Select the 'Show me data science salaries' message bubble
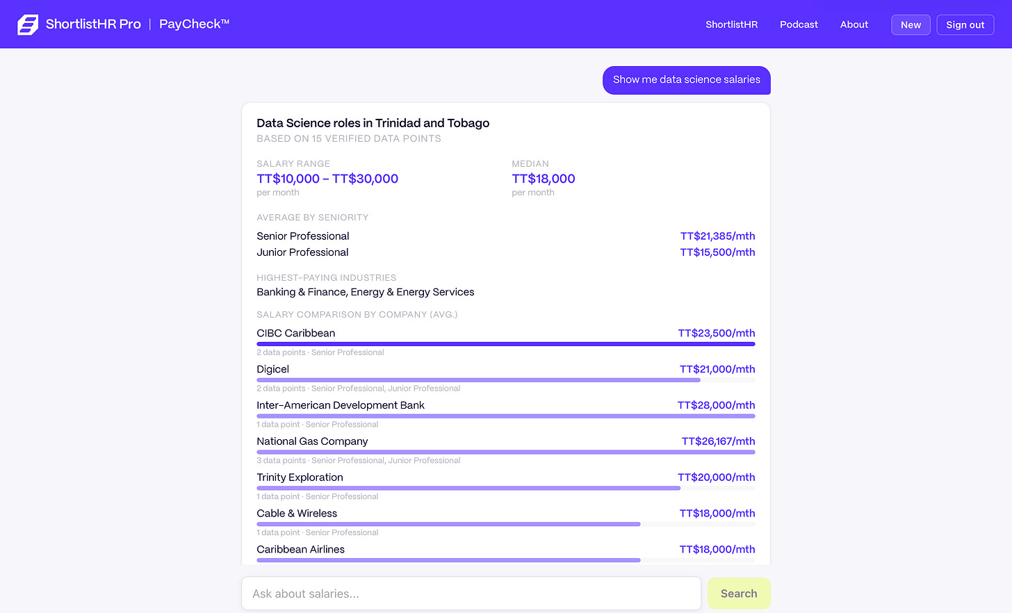This screenshot has width=1012, height=613. pos(686,80)
